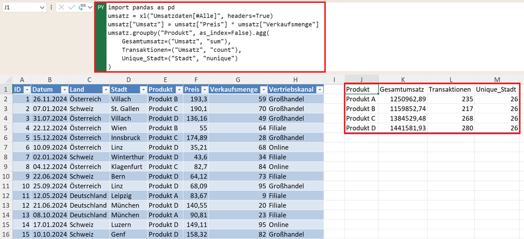
Task: Expand the Name Box dropdown
Action: 42,8
